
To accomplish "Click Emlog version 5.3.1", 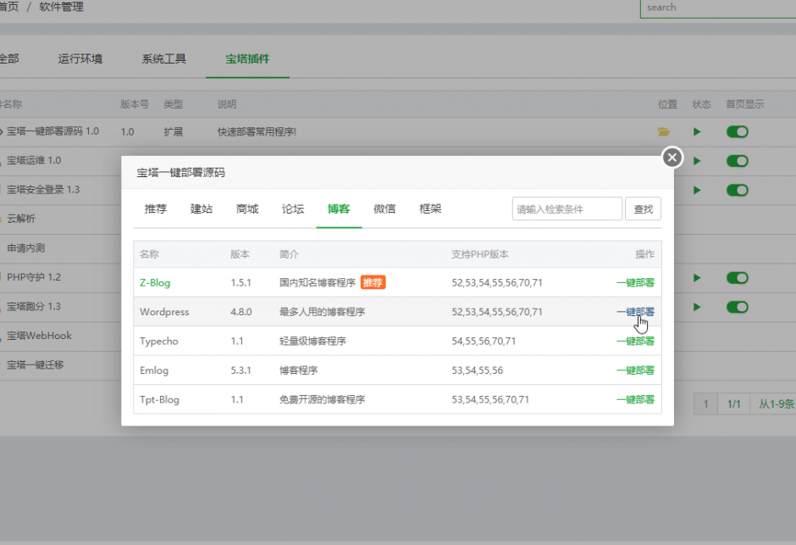I will (x=240, y=370).
